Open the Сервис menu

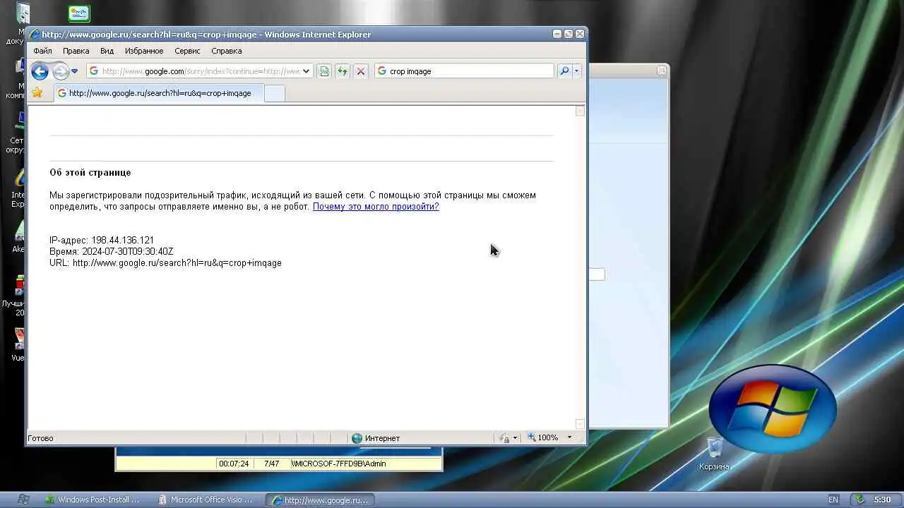pyautogui.click(x=187, y=51)
